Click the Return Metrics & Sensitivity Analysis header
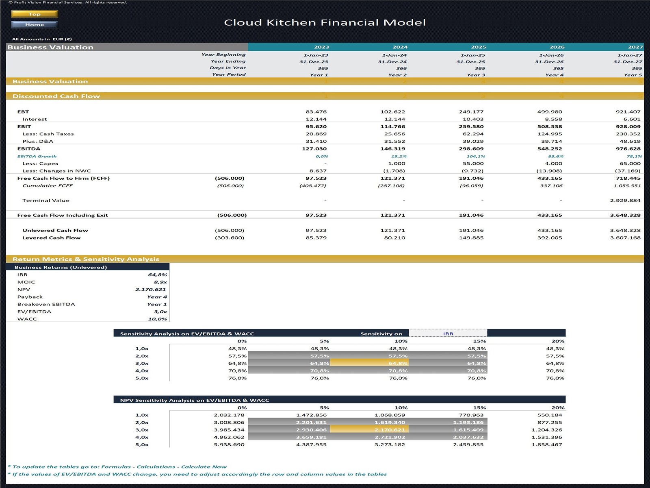650x488 pixels. click(x=86, y=259)
